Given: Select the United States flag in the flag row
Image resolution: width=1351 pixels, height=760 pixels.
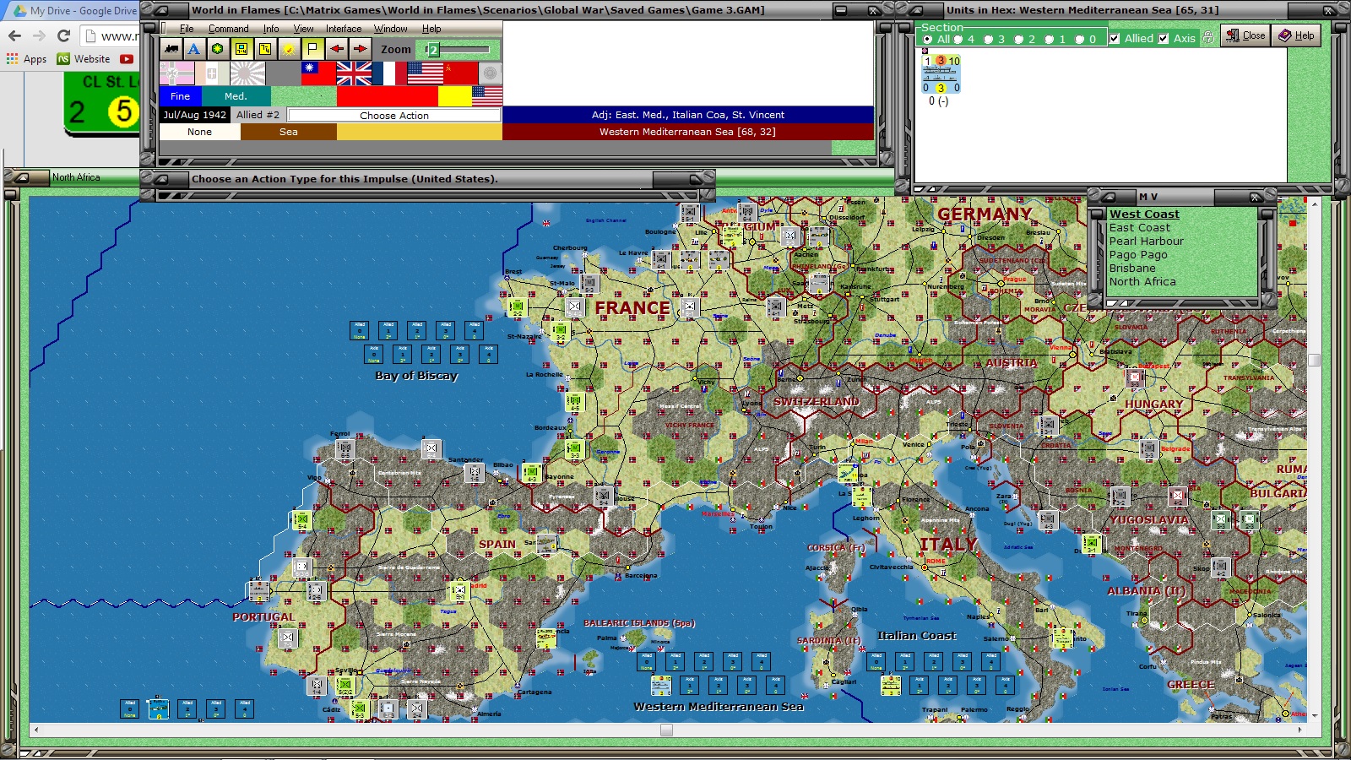Looking at the screenshot, I should (x=425, y=73).
